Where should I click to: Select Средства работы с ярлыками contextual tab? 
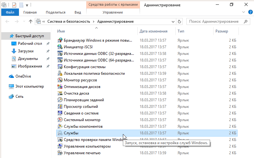(113, 5)
